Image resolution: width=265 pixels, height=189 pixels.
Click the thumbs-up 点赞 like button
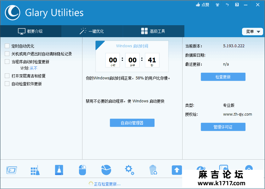(202, 5)
